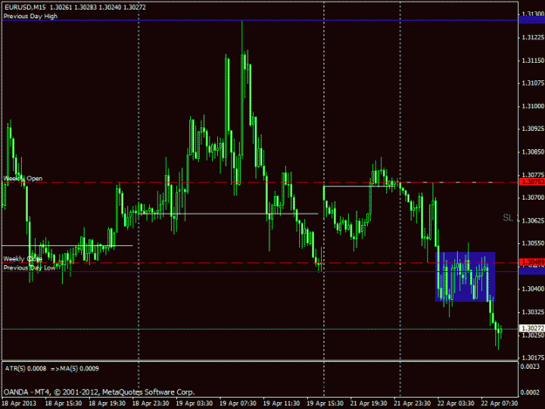Screen dimensions: 545x409
Task: Click the 1.30700 price axis value
Action: (x=533, y=197)
